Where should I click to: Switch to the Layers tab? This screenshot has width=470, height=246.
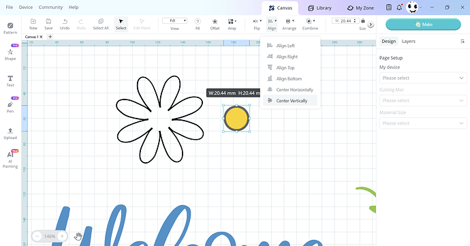click(x=408, y=42)
